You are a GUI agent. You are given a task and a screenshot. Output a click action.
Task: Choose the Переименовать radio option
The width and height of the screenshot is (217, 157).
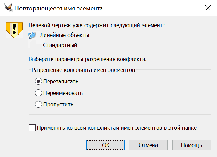pos(38,93)
